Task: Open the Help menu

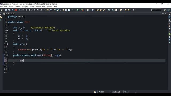Action: tap(56, 7)
